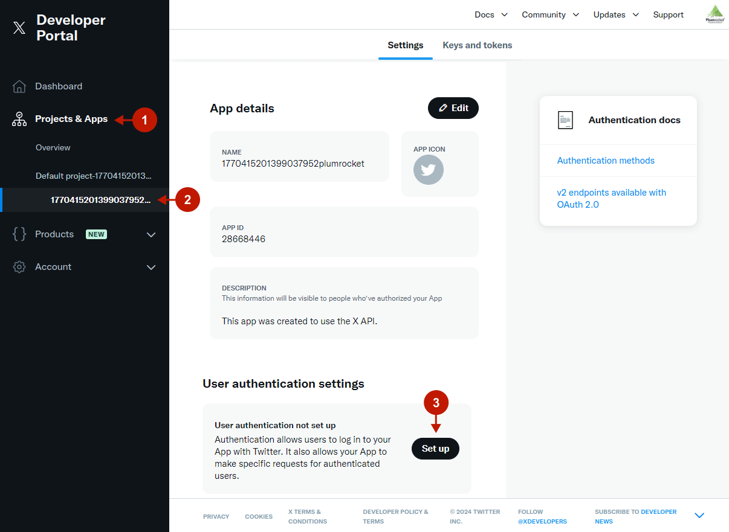The image size is (729, 532).
Task: Switch to the Settings tab
Action: click(406, 45)
